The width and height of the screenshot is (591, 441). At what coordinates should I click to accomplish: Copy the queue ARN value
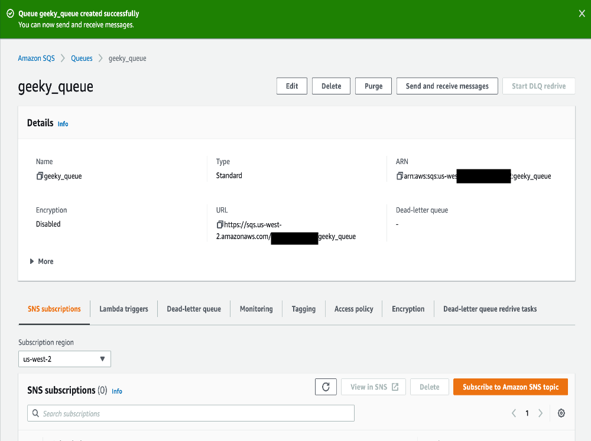click(x=400, y=176)
